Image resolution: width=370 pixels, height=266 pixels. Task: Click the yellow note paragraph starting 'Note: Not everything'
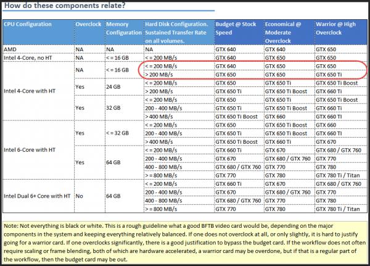[x=185, y=243]
